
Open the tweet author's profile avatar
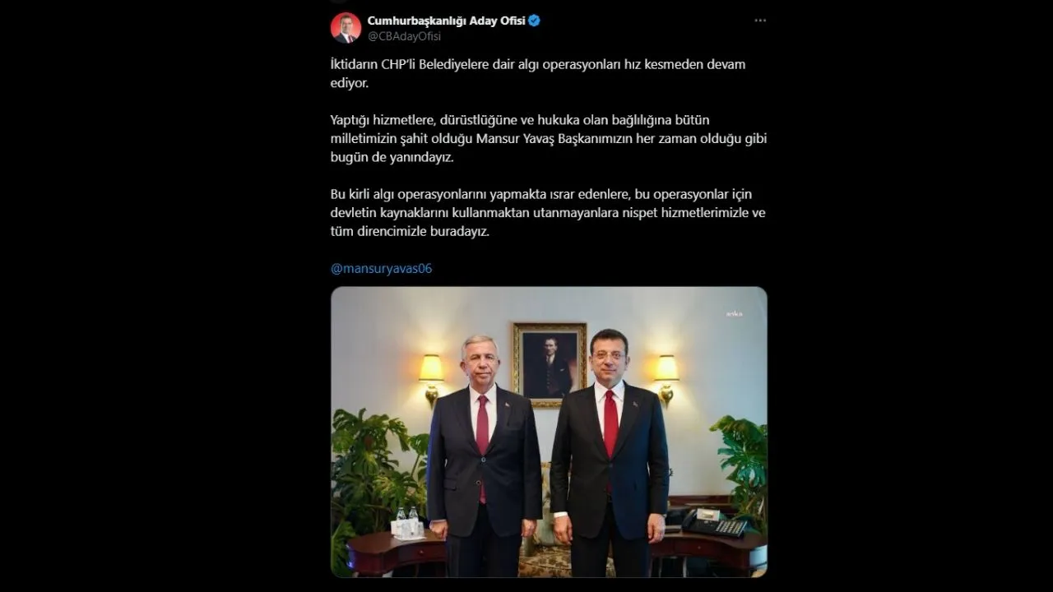[346, 27]
